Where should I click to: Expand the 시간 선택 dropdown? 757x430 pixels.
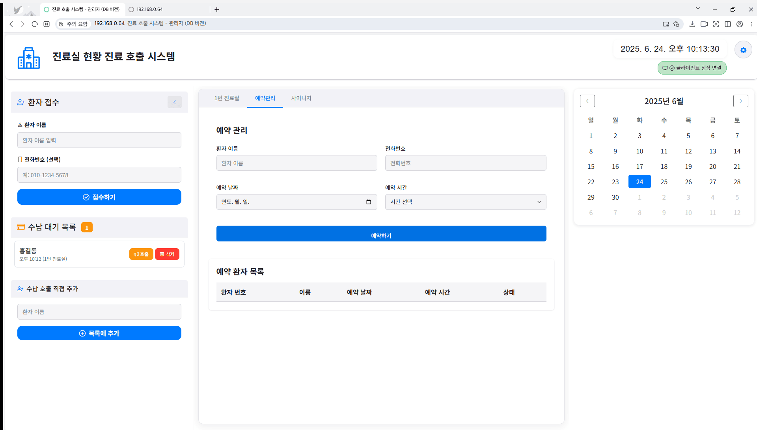click(465, 202)
